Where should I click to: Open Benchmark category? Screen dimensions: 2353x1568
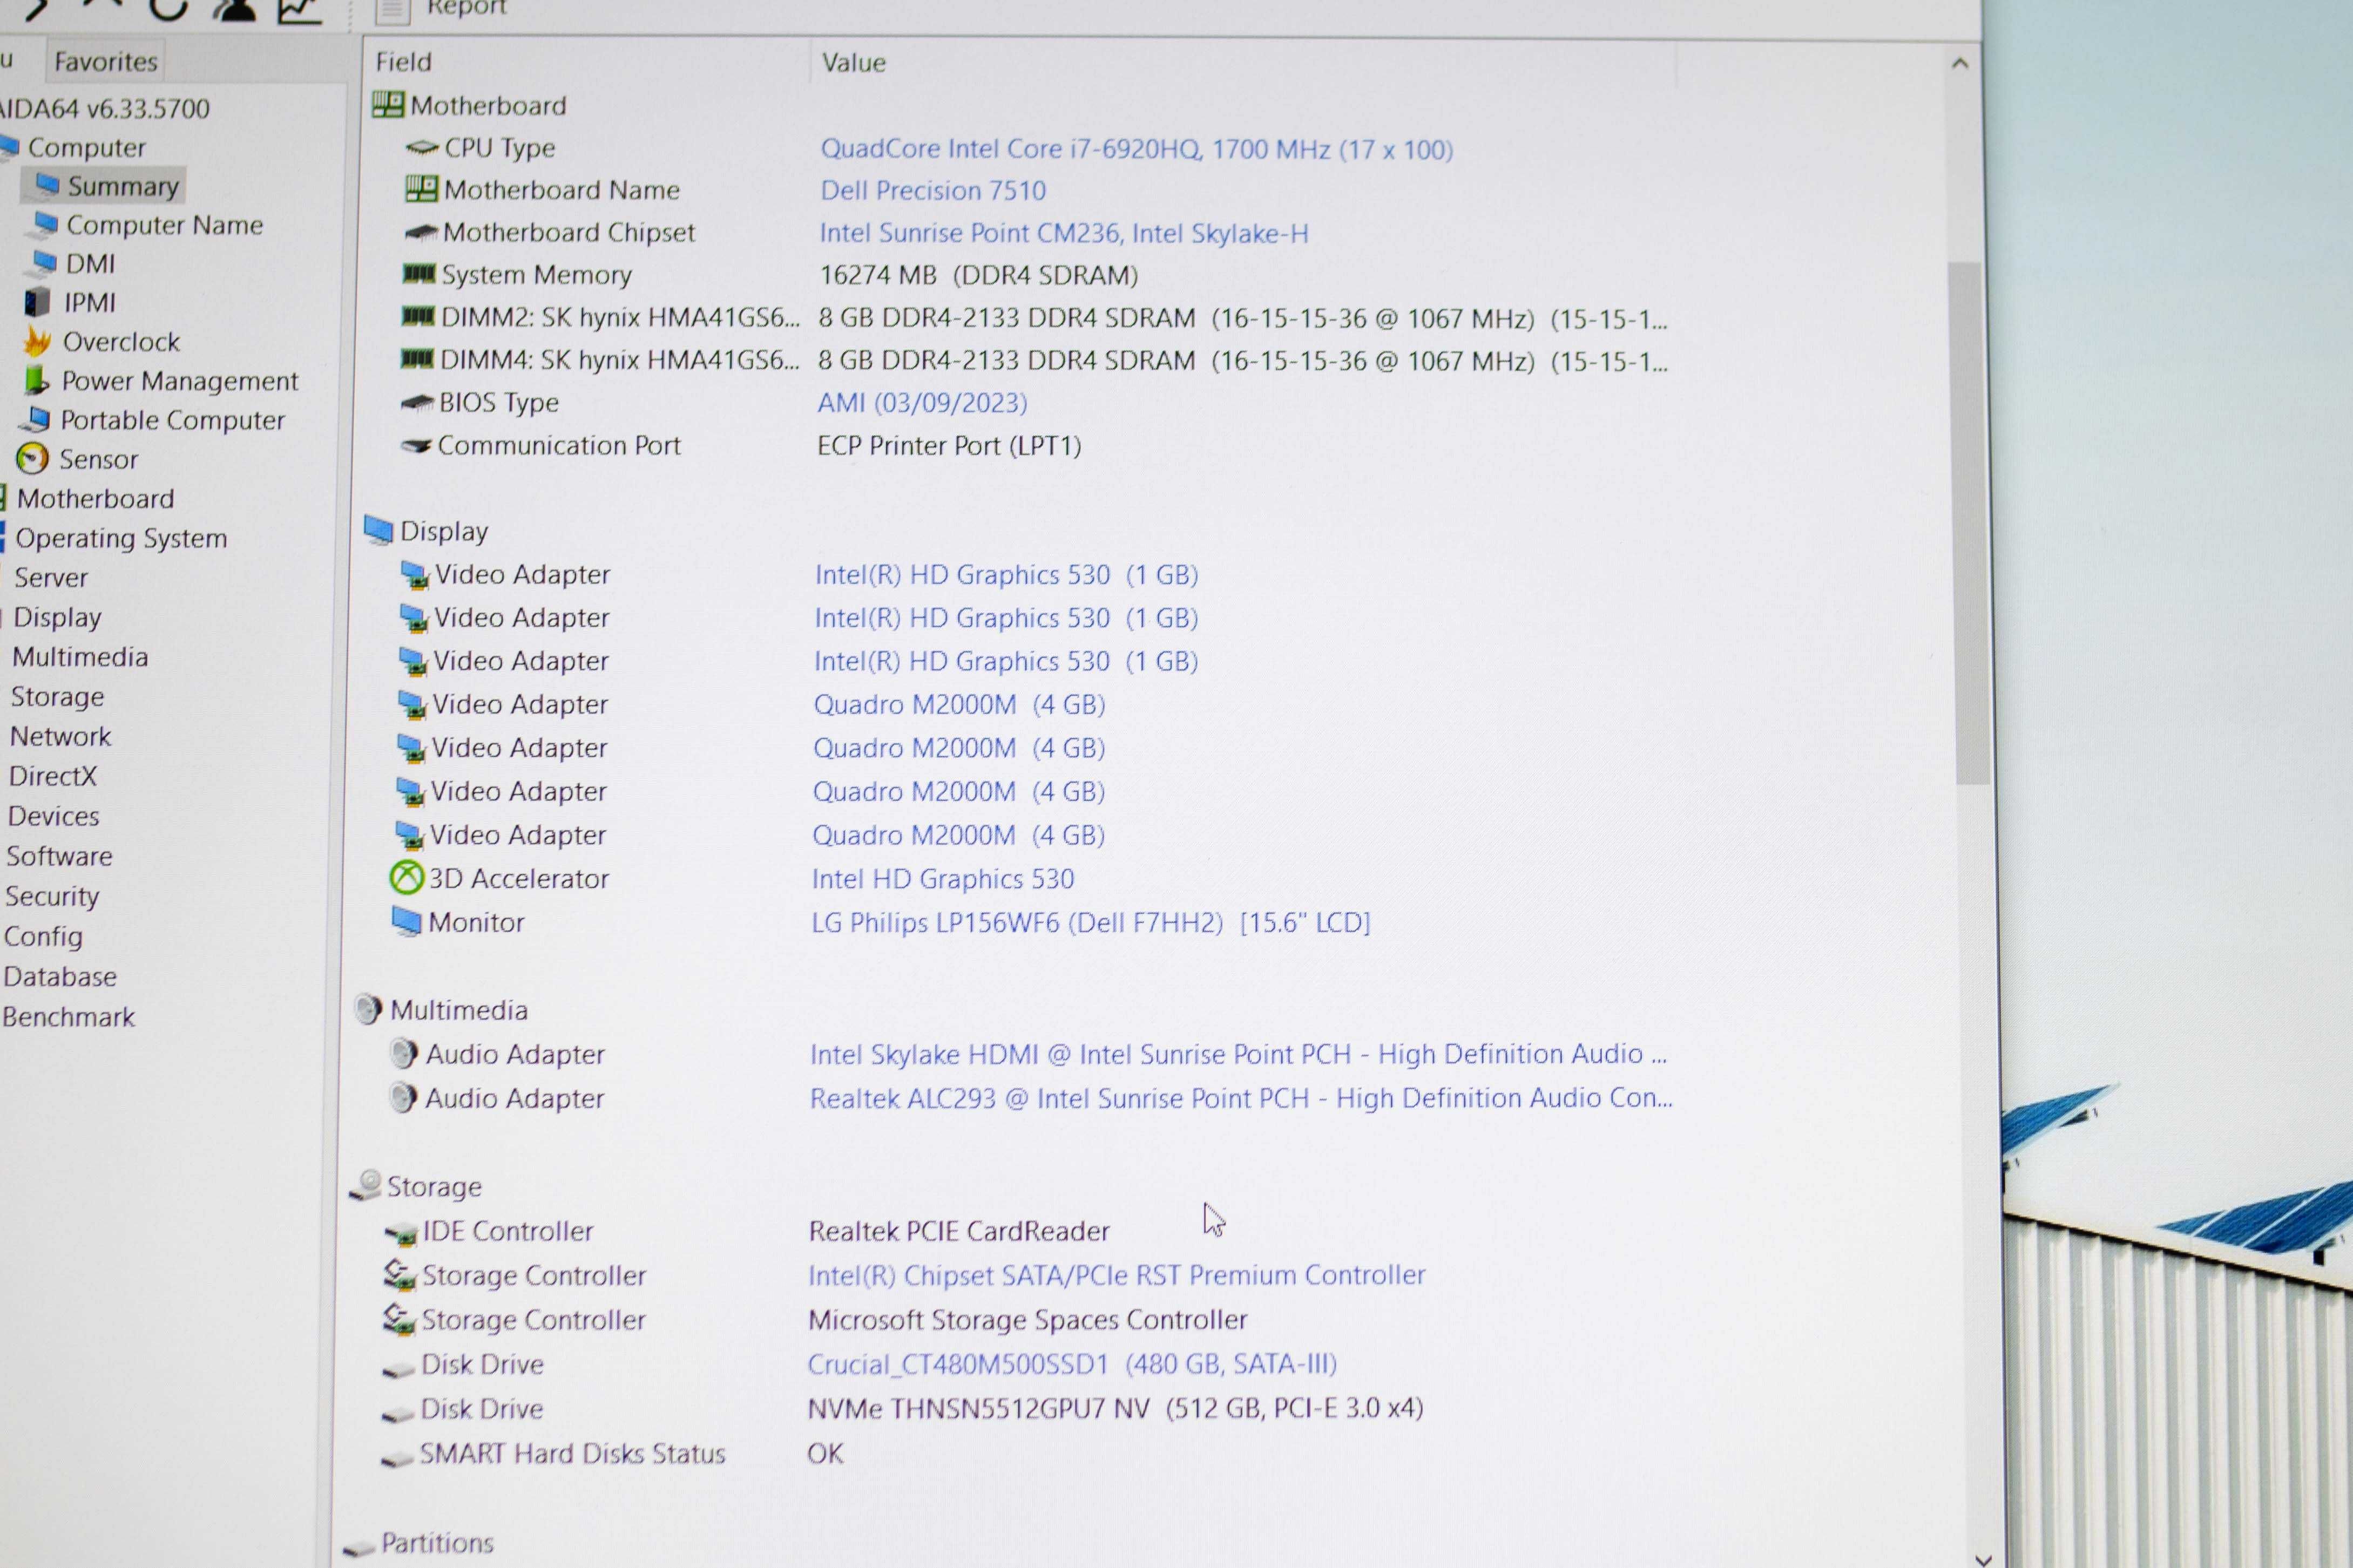pos(68,1017)
